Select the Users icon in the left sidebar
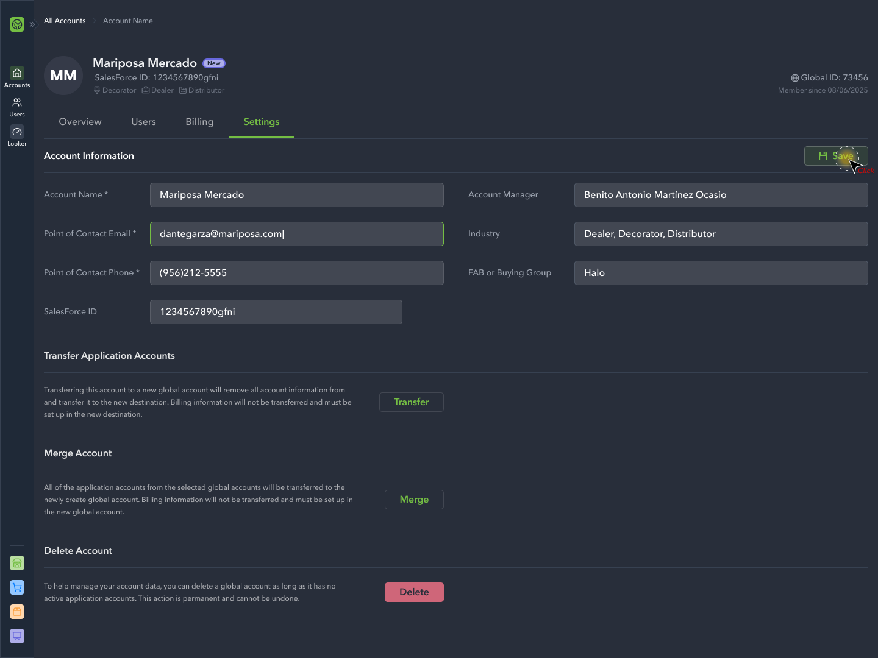The height and width of the screenshot is (658, 878). 16,102
